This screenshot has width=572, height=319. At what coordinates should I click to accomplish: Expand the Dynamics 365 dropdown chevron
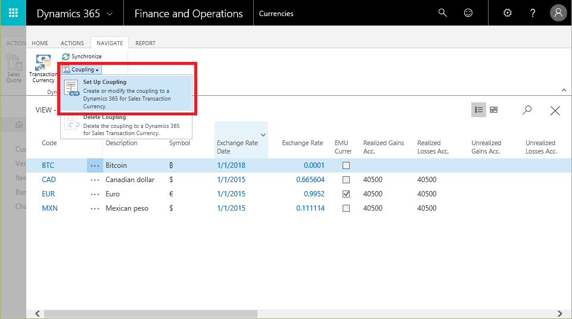click(x=110, y=14)
